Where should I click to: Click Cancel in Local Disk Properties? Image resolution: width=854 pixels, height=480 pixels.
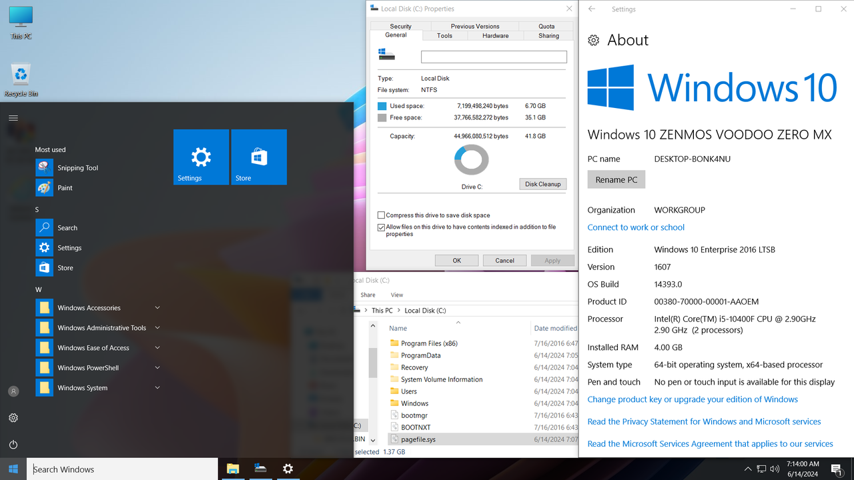(x=504, y=261)
